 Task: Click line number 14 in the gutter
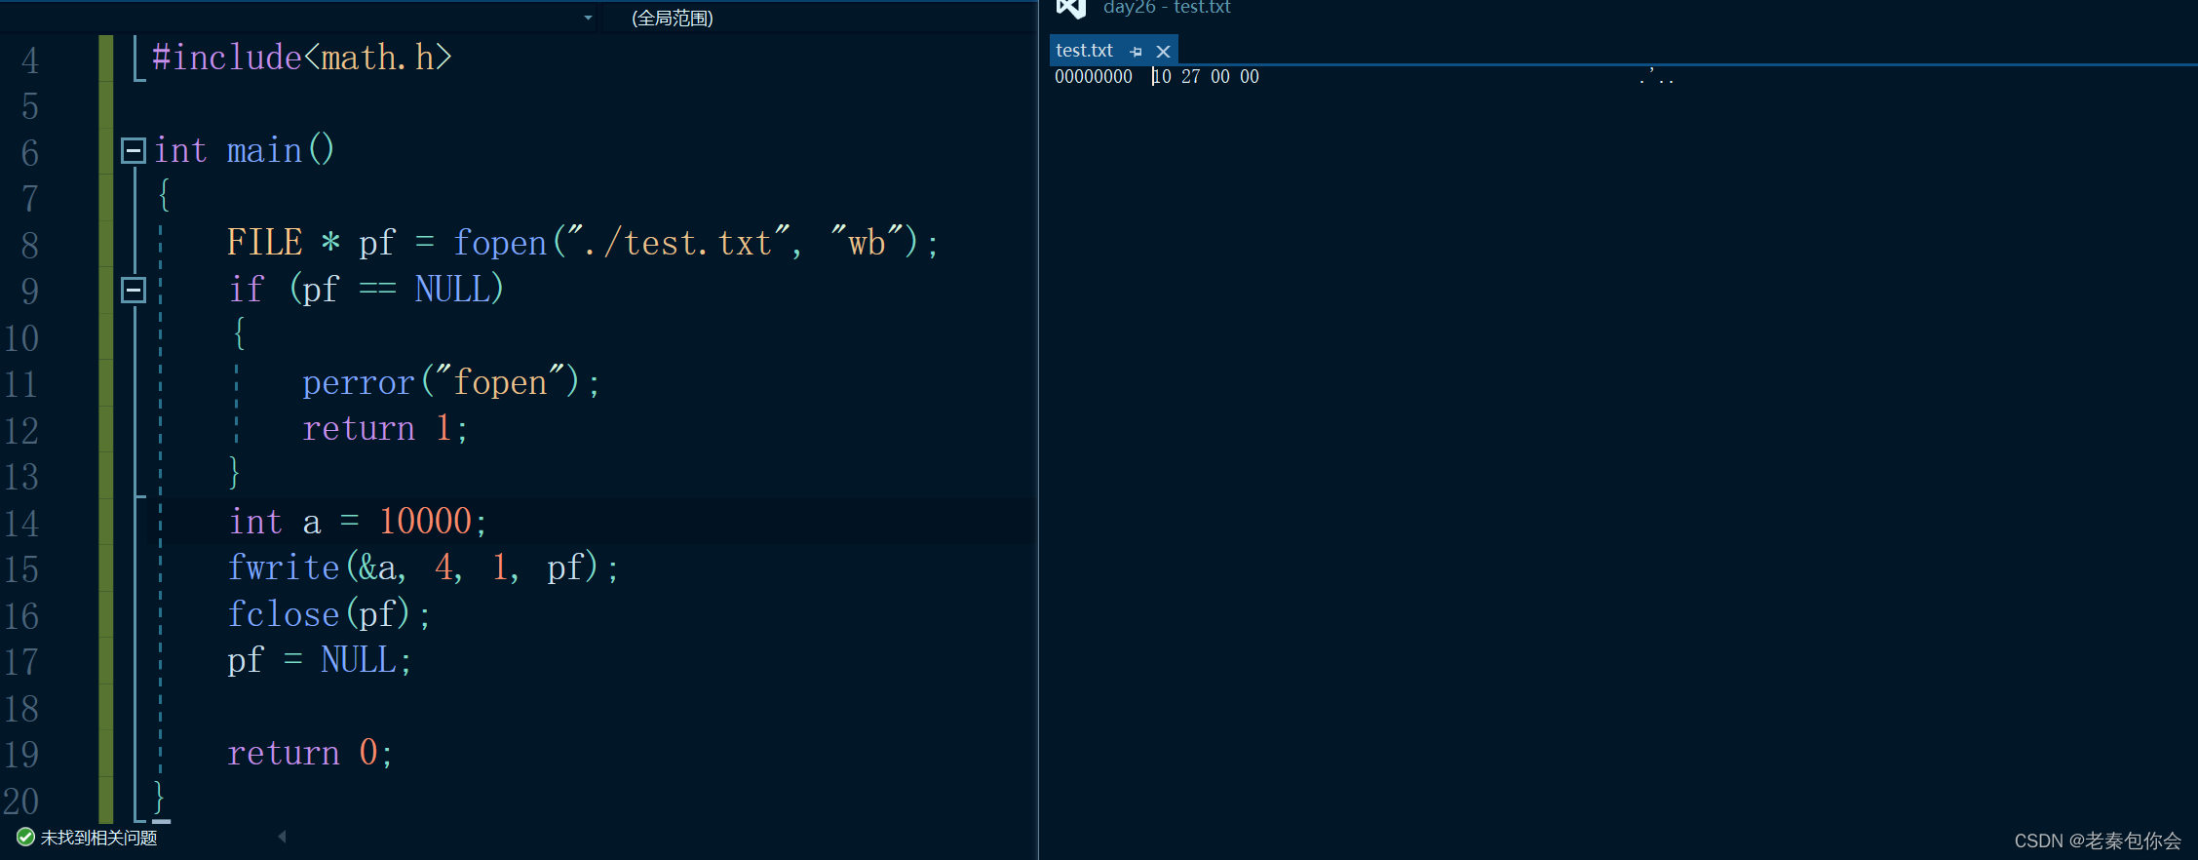click(x=20, y=523)
